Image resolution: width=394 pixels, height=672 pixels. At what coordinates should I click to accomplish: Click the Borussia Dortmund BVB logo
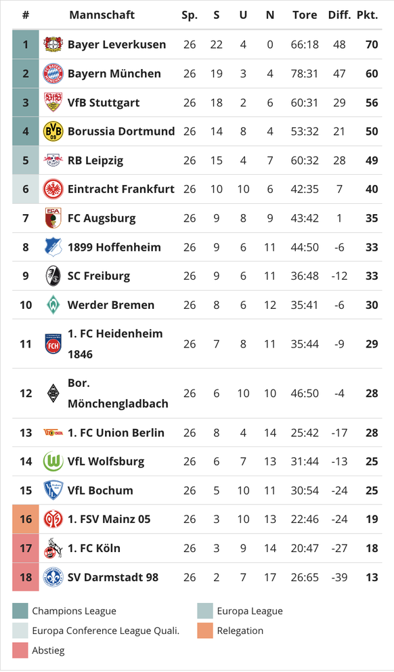click(x=53, y=131)
